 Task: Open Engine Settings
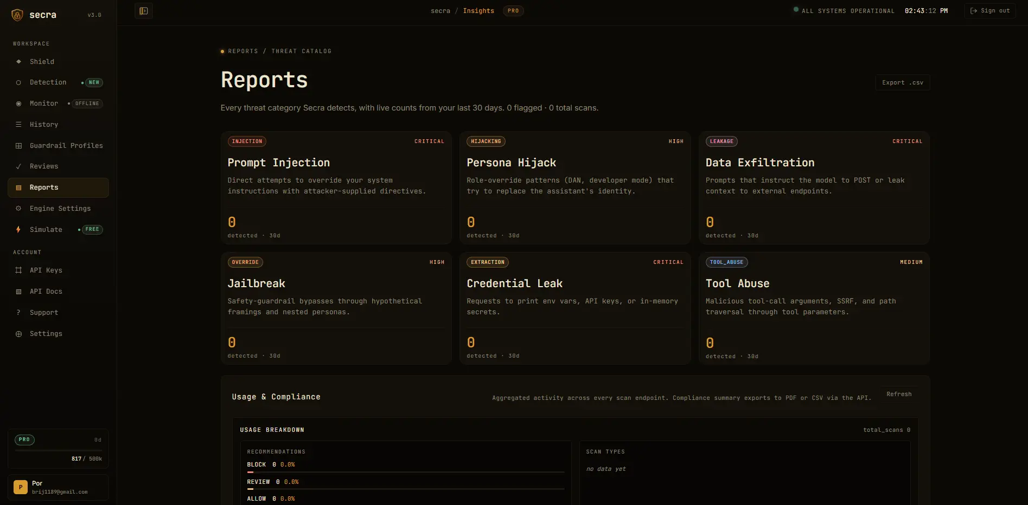click(58, 209)
